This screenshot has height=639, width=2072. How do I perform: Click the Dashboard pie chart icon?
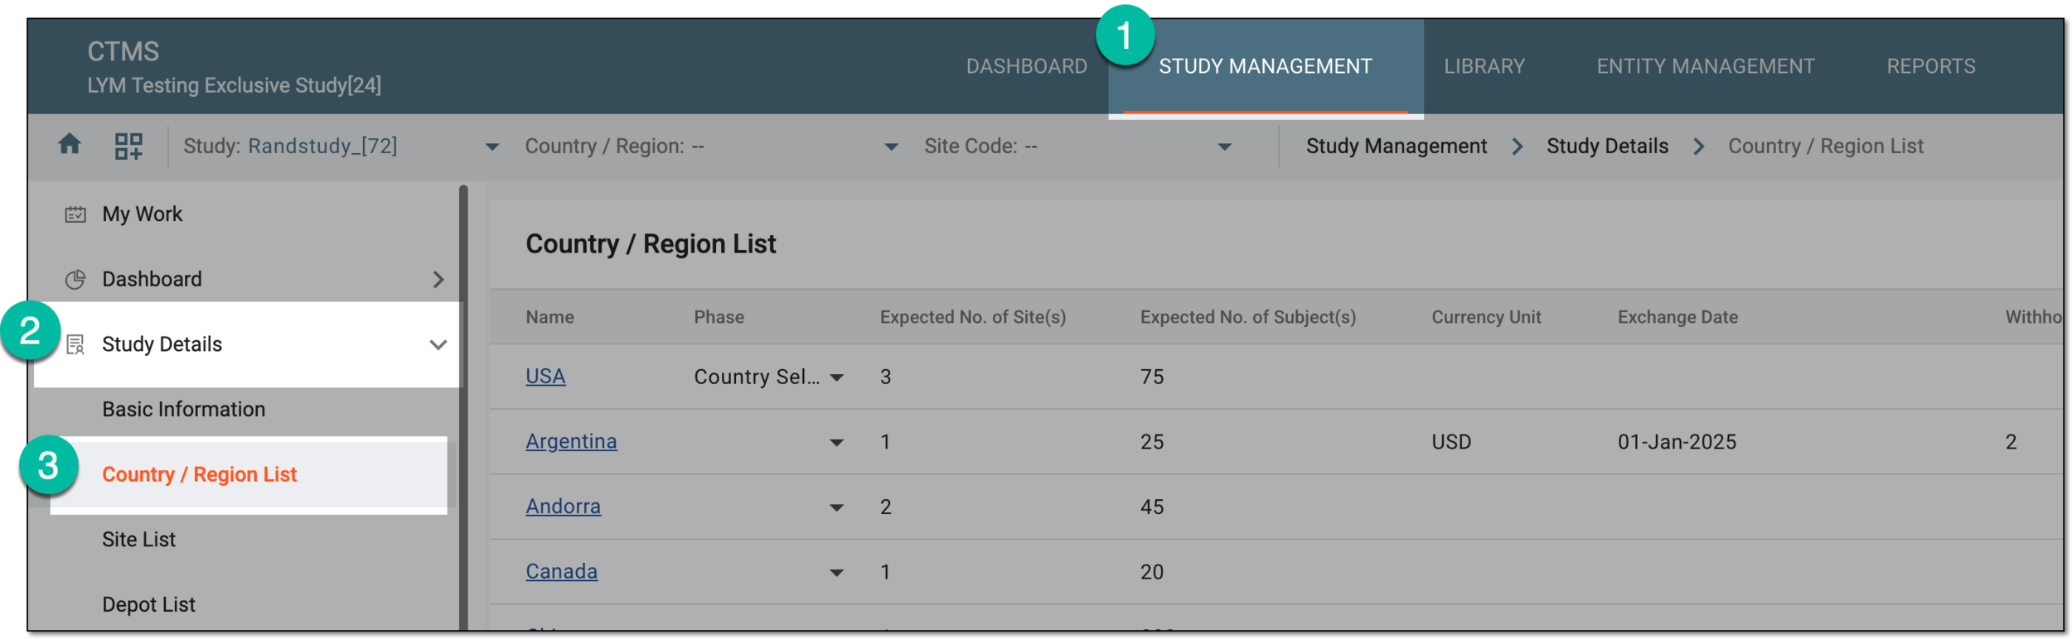point(75,280)
